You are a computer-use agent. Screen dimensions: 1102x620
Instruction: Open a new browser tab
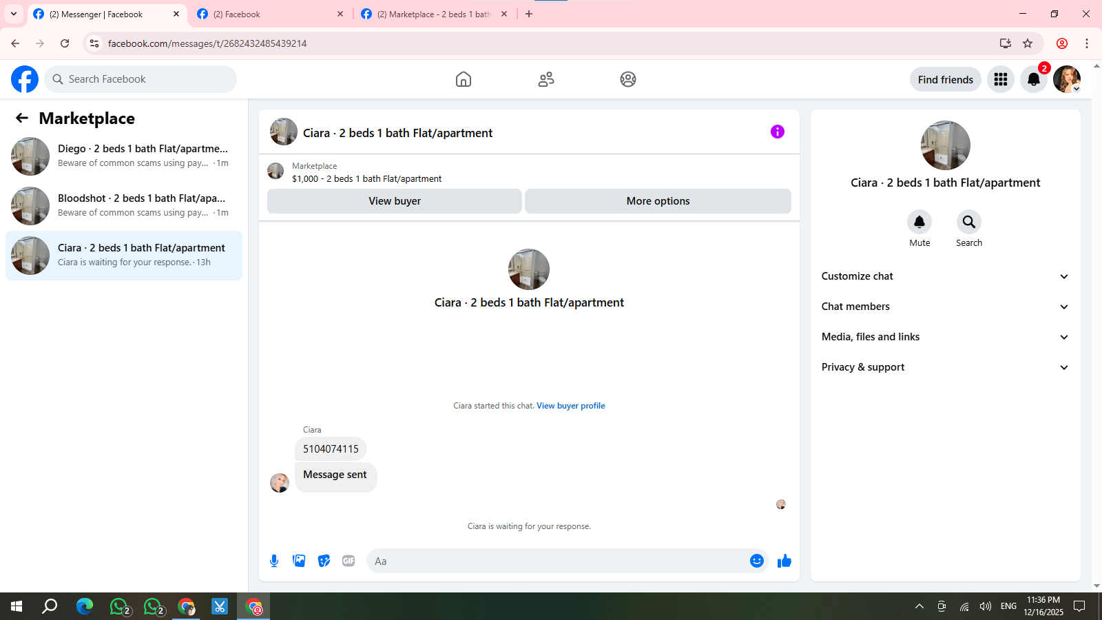tap(529, 14)
